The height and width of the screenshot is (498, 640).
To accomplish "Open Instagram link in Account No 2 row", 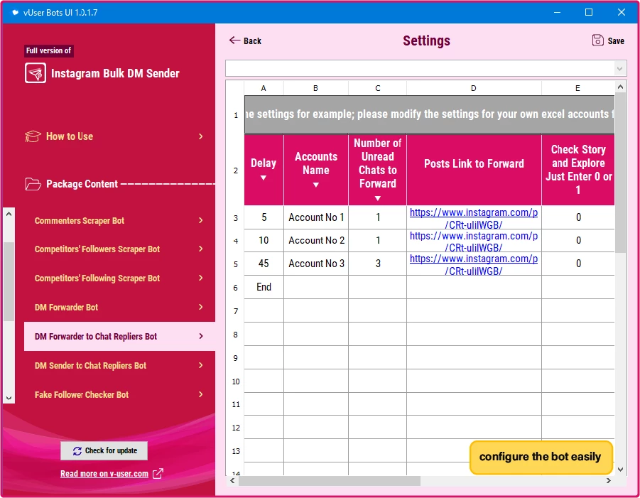I will tap(474, 242).
